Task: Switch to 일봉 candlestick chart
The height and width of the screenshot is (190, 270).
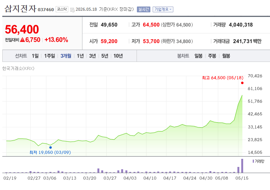Action: click(199, 56)
